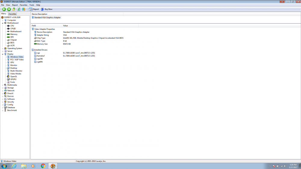Screen dimensions: 301x169
Task: Click the Buy Now toolbar button
Action: [47, 9]
